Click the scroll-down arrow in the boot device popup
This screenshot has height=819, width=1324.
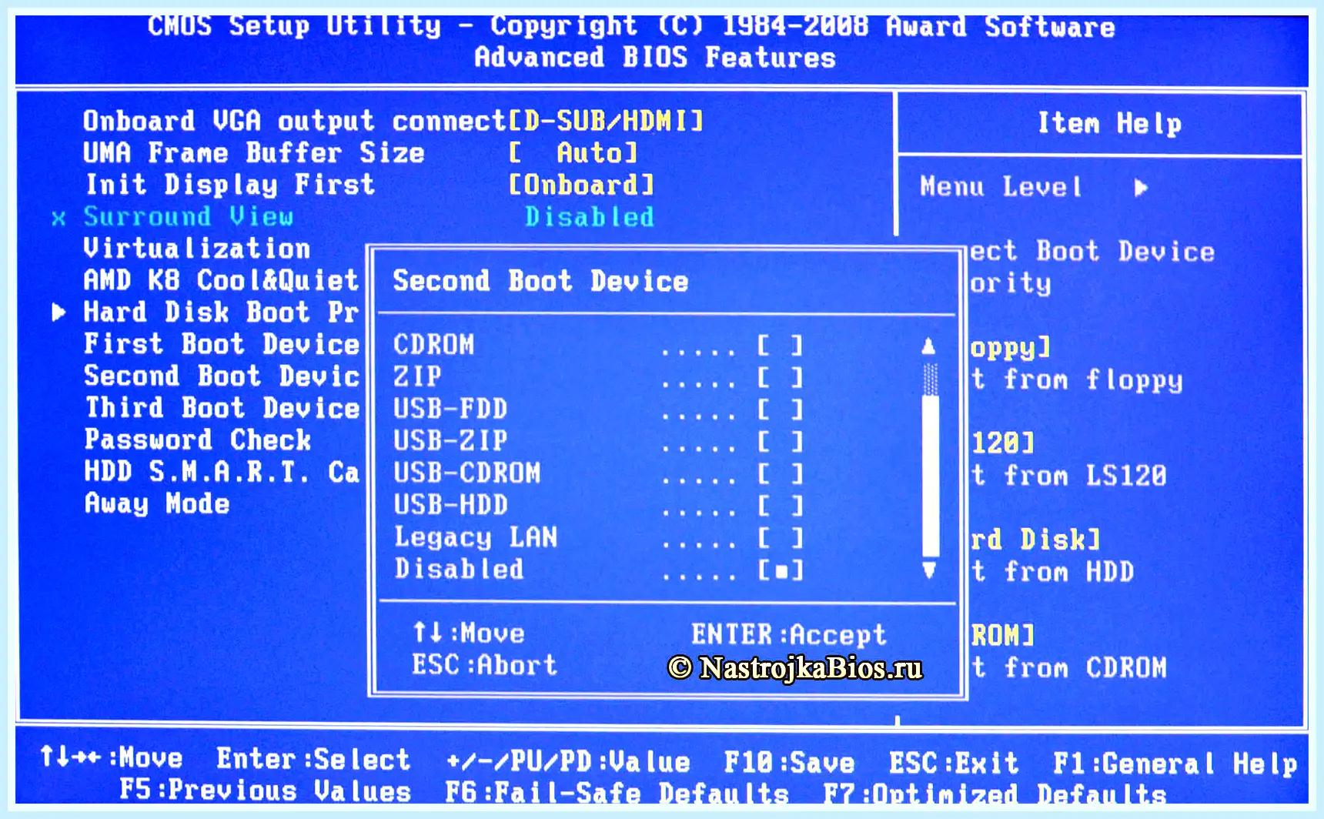929,570
